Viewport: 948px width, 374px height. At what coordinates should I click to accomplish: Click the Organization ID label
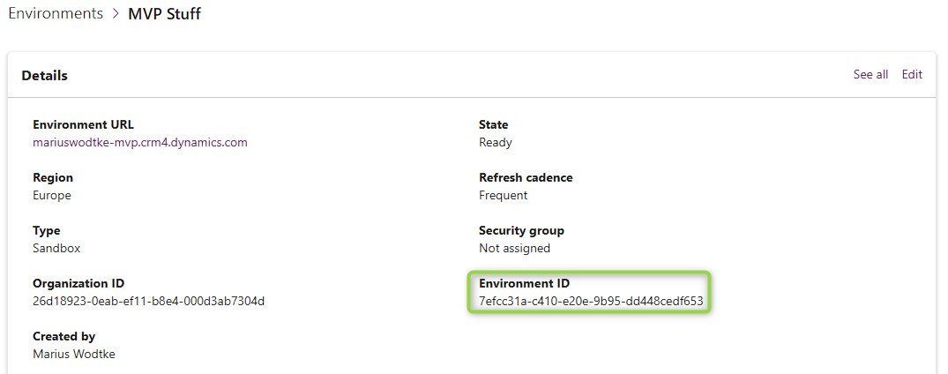[78, 283]
